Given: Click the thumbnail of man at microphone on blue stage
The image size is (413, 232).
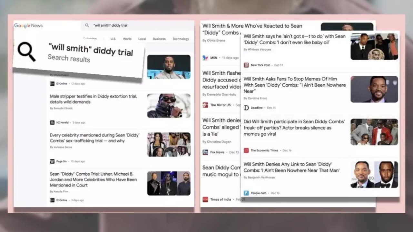Looking at the screenshot, I should [169, 67].
